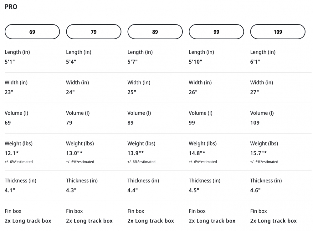This screenshot has width=313, height=231.
Task: Click the 6'1" length value
Action: coord(255,62)
